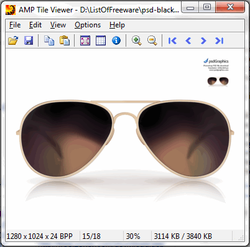This screenshot has height=247, width=250.
Task: Go to the previous image arrow
Action: click(188, 40)
